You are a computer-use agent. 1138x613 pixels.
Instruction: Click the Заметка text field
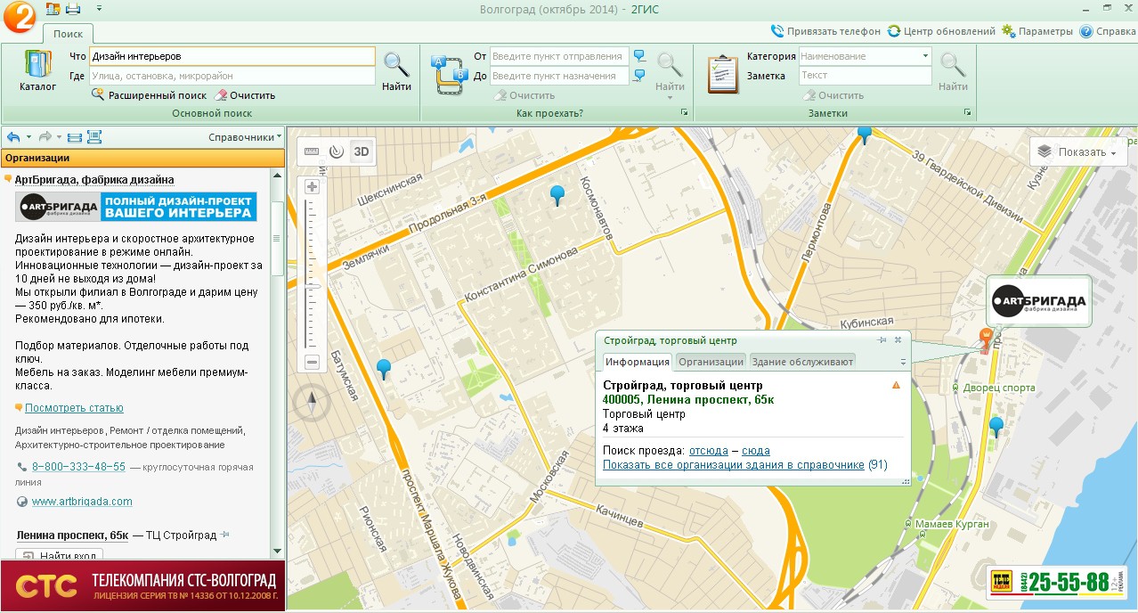[866, 76]
